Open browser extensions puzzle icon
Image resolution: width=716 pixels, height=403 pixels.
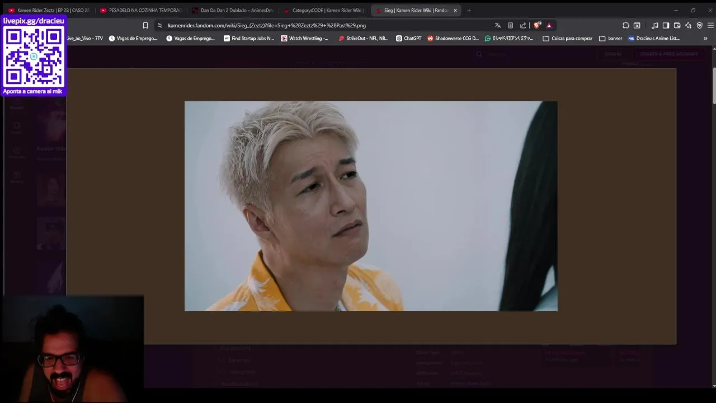coord(625,25)
